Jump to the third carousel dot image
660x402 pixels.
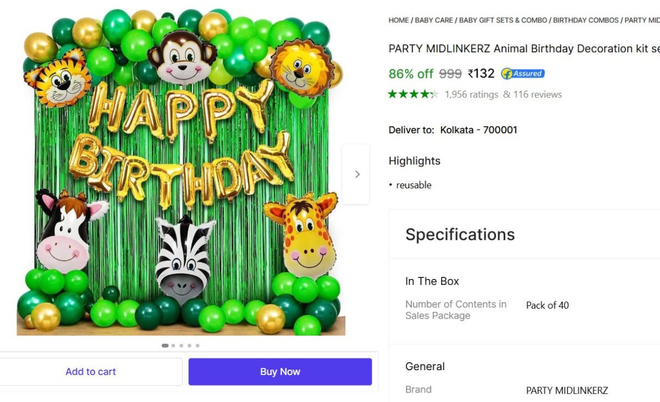click(181, 345)
